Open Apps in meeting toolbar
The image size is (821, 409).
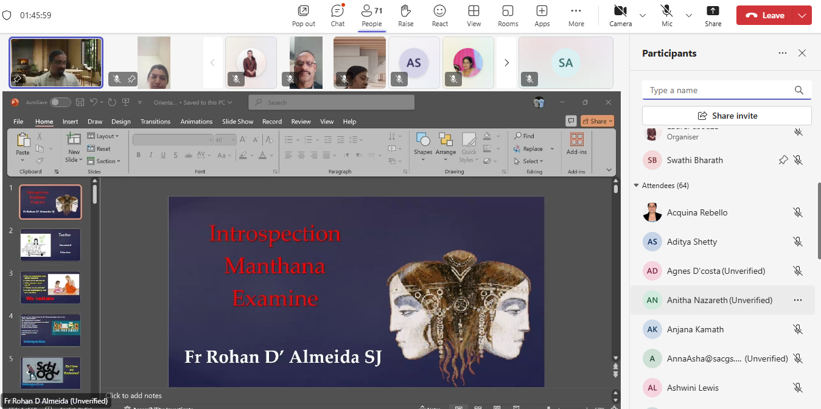click(x=542, y=16)
